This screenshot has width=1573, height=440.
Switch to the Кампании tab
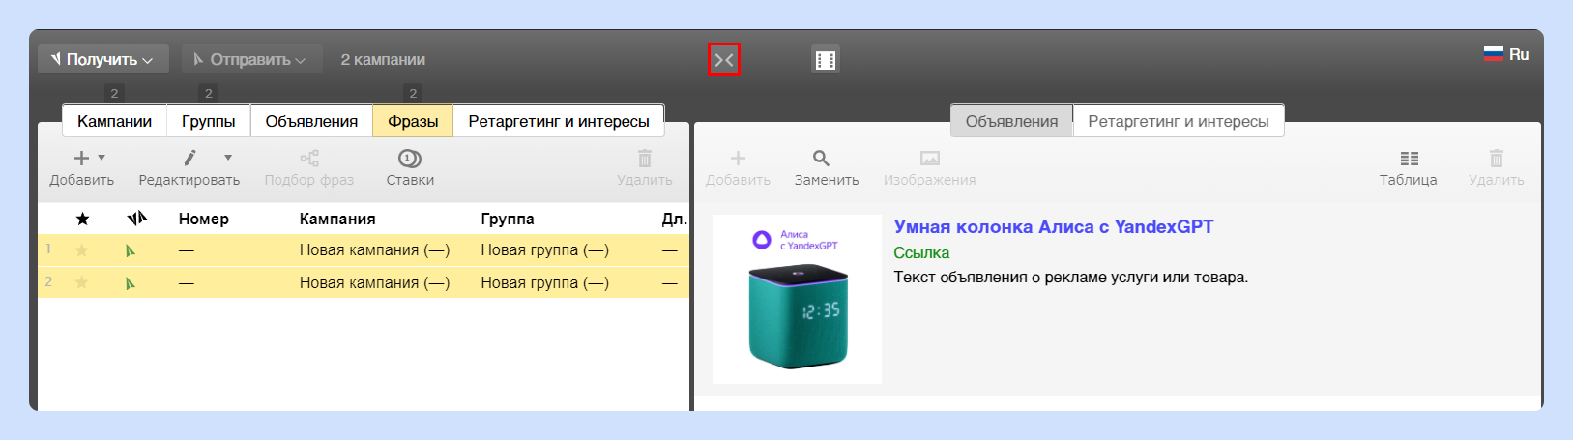[x=114, y=121]
